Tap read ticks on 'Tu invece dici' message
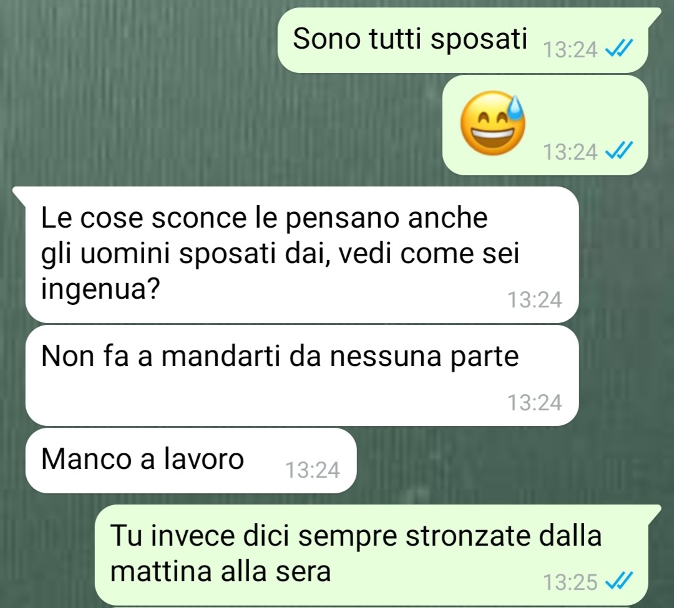Viewport: 674px width, 608px height. tap(619, 581)
